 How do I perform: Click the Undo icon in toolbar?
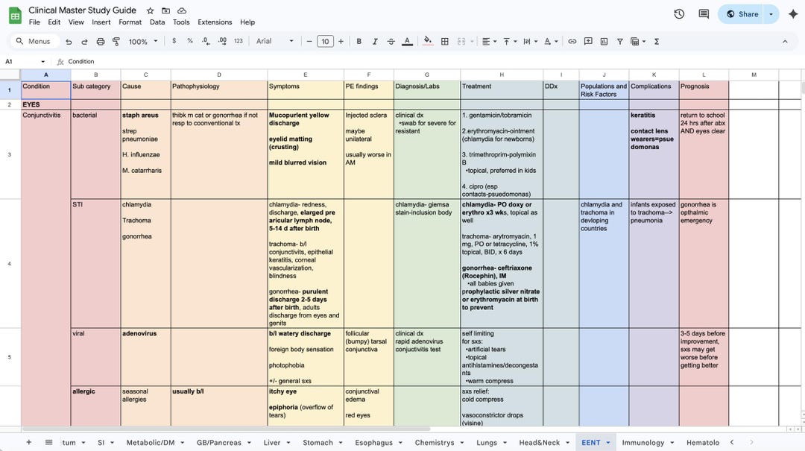[69, 42]
